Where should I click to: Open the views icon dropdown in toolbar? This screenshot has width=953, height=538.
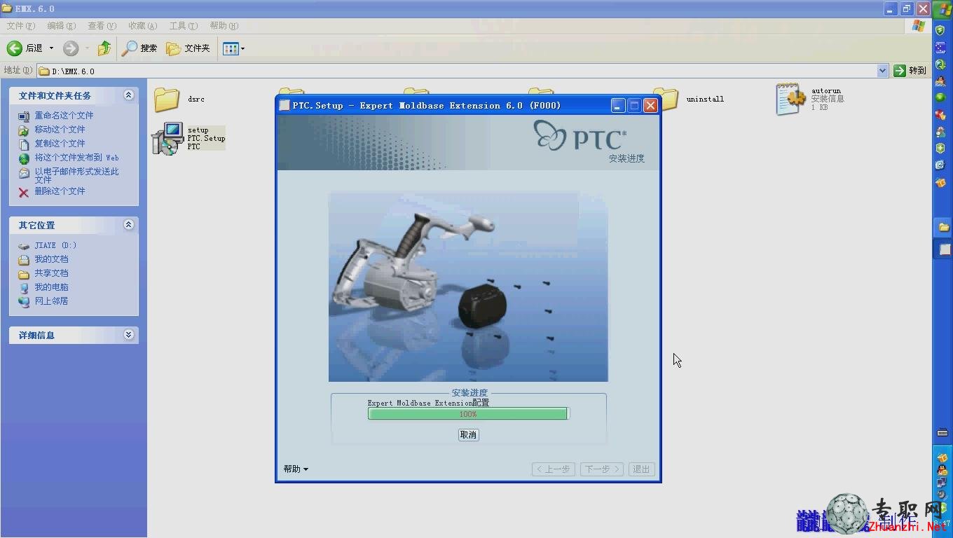[x=233, y=48]
